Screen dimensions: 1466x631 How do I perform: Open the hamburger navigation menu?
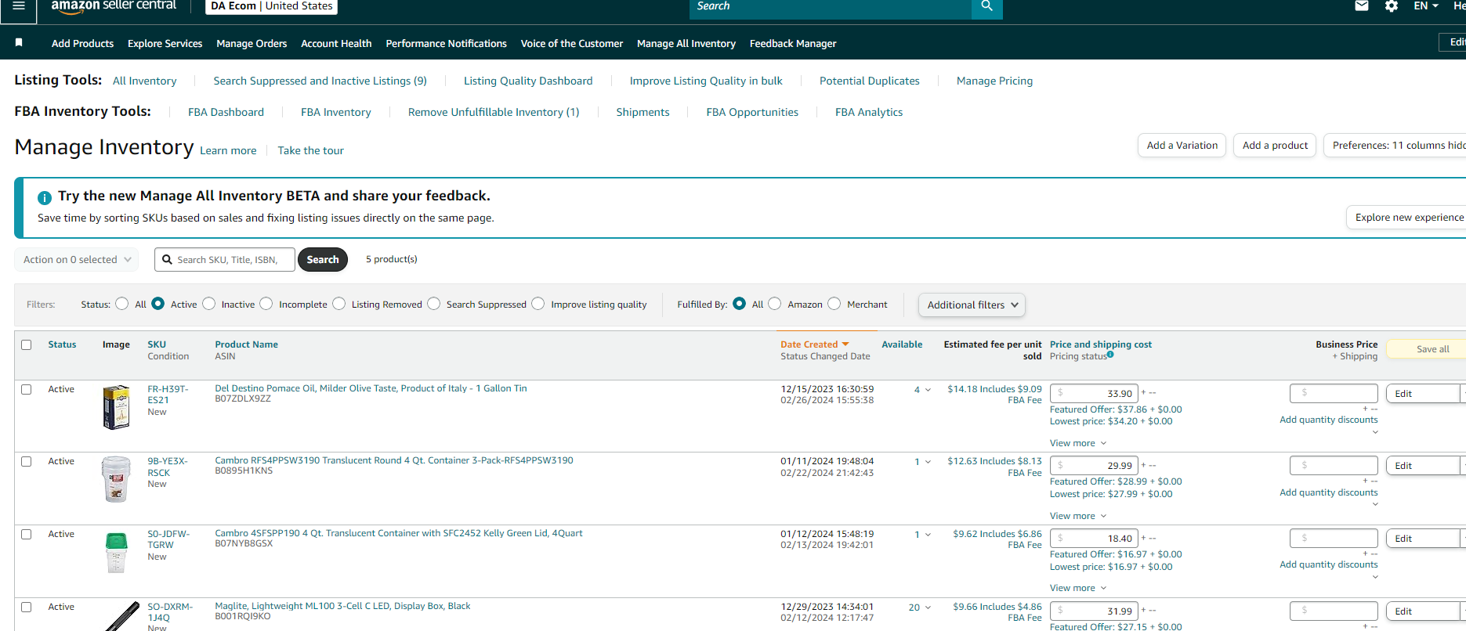(x=19, y=5)
